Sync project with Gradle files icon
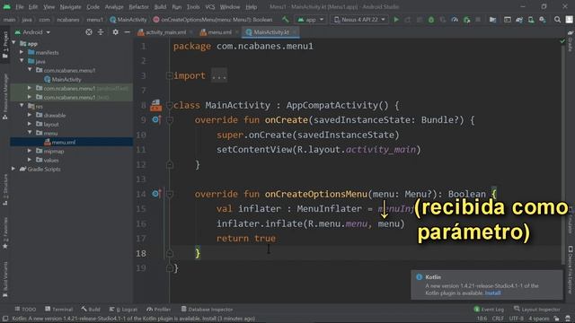575x323 pixels. click(x=519, y=20)
